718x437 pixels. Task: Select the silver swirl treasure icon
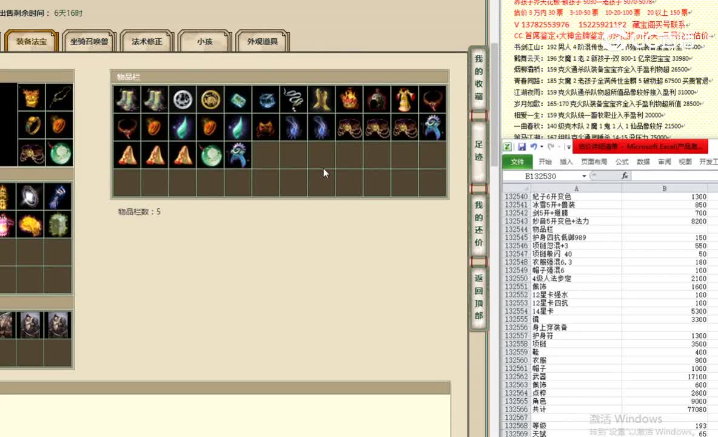coord(30,197)
